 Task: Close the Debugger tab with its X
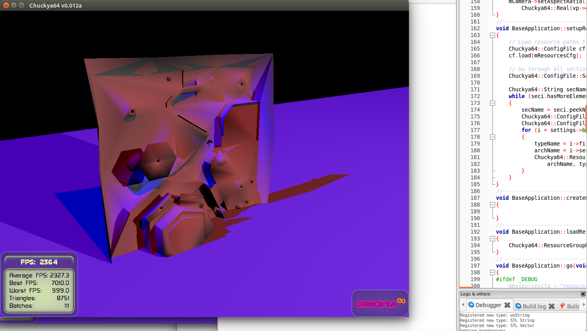(x=507, y=305)
